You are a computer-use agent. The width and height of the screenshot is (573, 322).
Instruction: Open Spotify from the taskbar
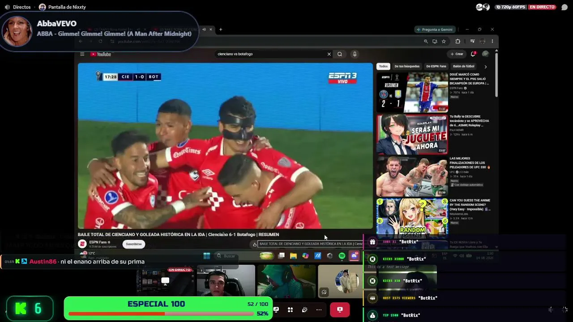point(342,256)
